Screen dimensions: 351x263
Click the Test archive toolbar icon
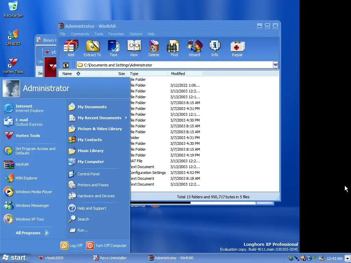pos(113,48)
